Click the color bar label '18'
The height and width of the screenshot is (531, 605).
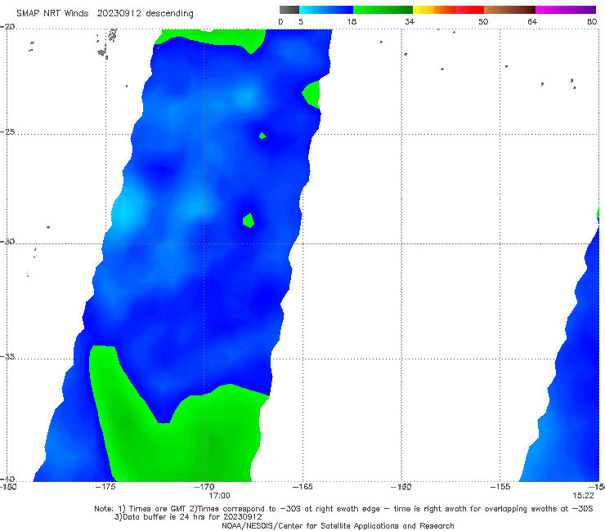[352, 21]
